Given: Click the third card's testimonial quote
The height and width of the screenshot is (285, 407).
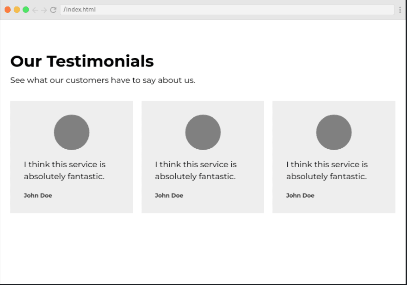Looking at the screenshot, I should 327,170.
